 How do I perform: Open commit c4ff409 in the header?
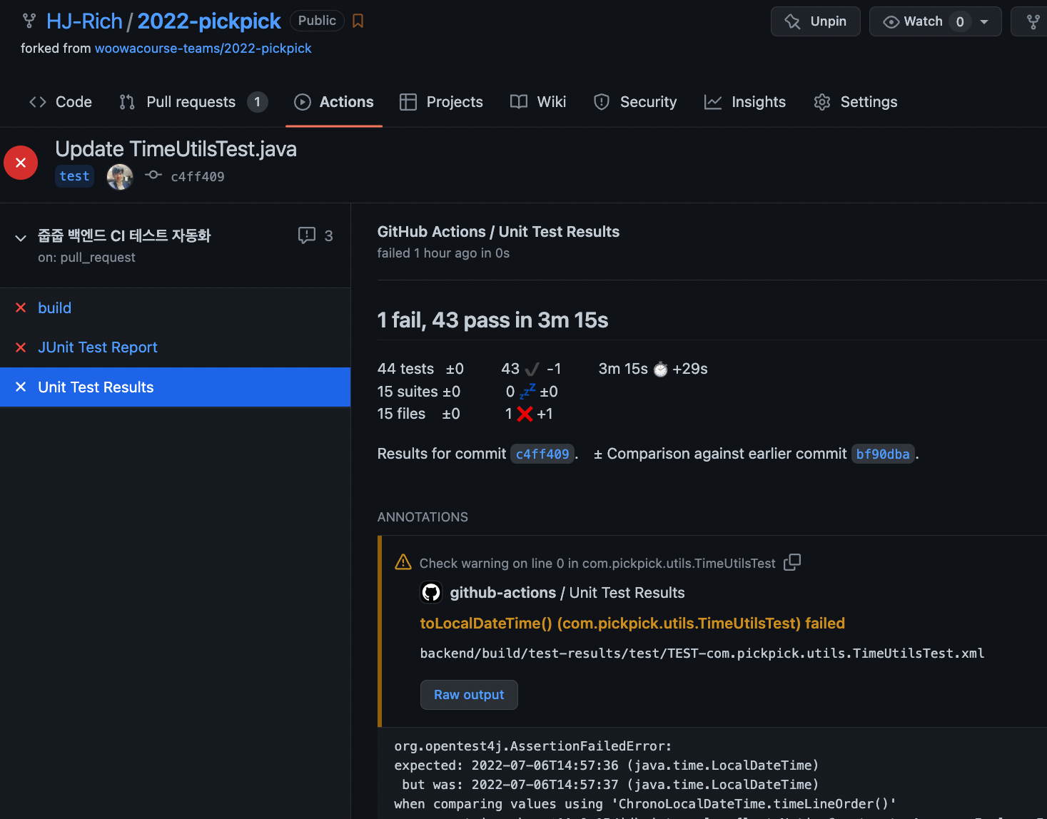198,176
